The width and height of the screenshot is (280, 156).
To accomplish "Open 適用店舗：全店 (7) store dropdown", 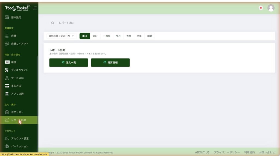I will (x=61, y=36).
